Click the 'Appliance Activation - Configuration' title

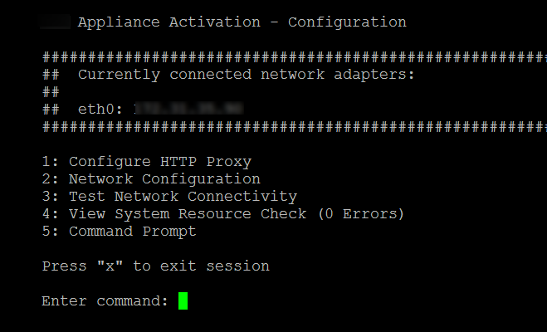242,22
